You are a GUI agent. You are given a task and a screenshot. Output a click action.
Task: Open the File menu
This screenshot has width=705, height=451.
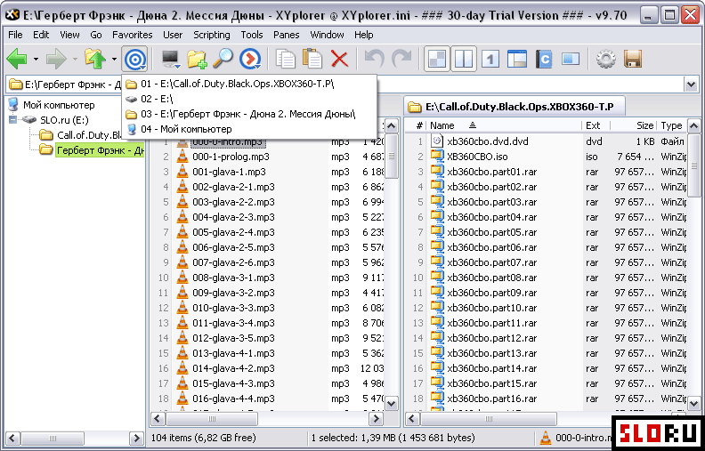(x=15, y=35)
